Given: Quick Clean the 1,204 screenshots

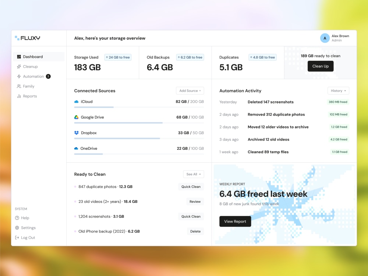Looking at the screenshot, I should [x=191, y=216].
